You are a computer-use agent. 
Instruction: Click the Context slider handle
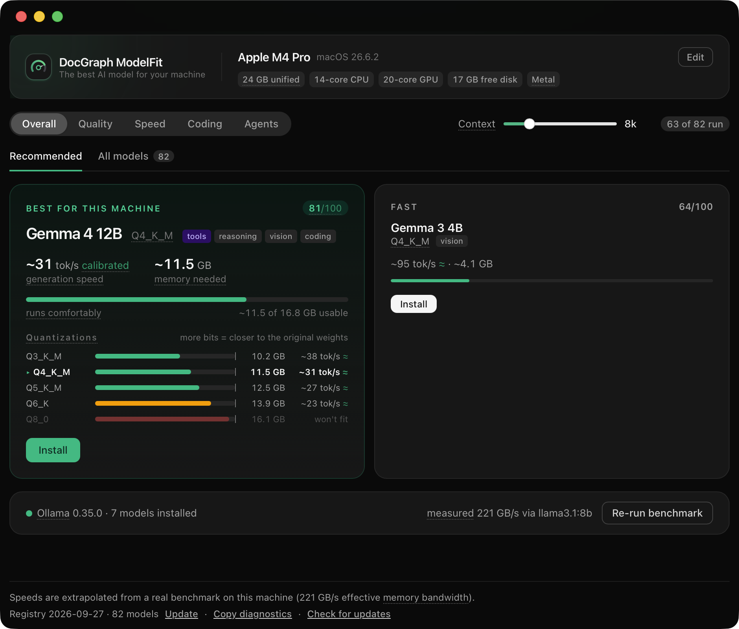pyautogui.click(x=529, y=124)
